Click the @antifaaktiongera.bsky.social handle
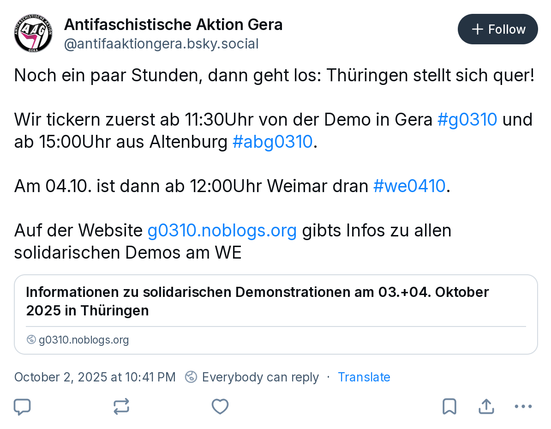551x429 pixels. coord(161,44)
